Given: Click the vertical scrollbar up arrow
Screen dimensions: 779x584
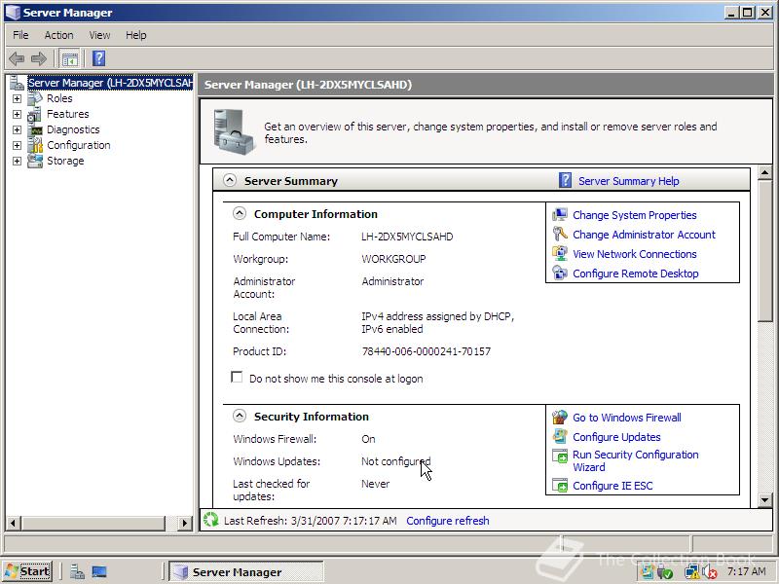Looking at the screenshot, I should [x=765, y=172].
